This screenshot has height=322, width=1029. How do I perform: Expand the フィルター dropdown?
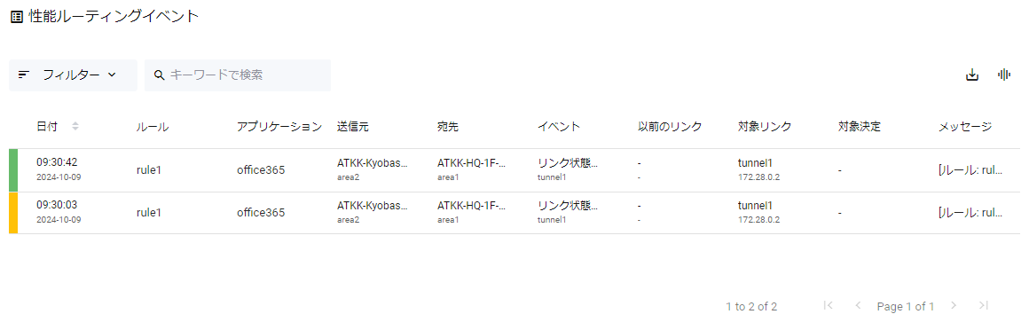73,75
